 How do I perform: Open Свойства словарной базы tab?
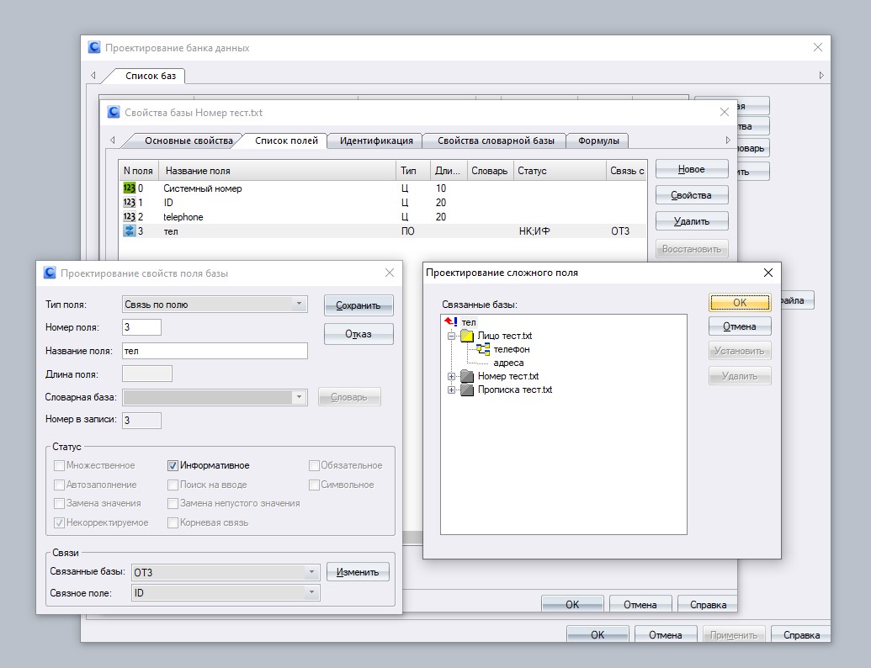(x=496, y=140)
